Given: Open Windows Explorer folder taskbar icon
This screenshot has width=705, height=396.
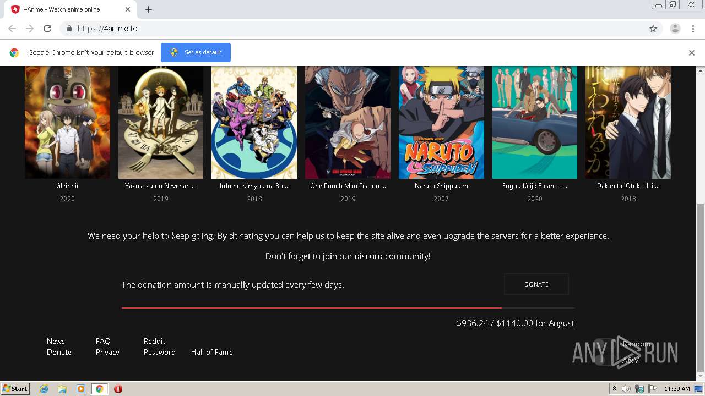Looking at the screenshot, I should point(62,389).
